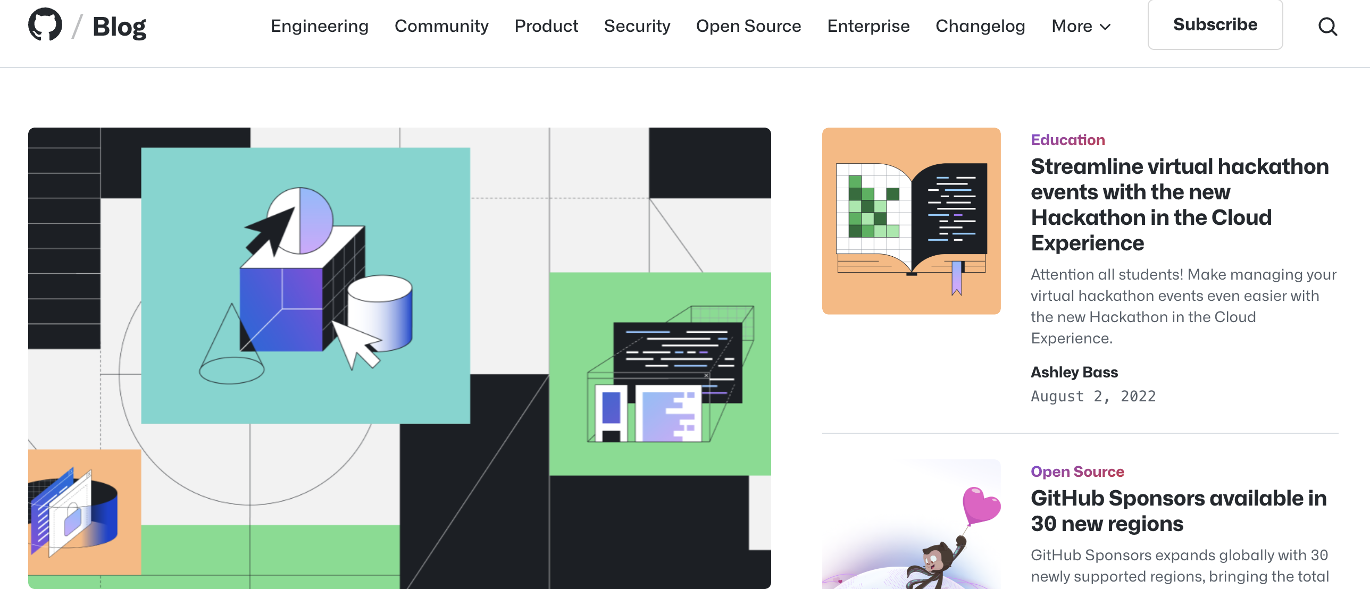Open the Blog home link
Image resolution: width=1370 pixels, height=589 pixels.
pos(119,27)
